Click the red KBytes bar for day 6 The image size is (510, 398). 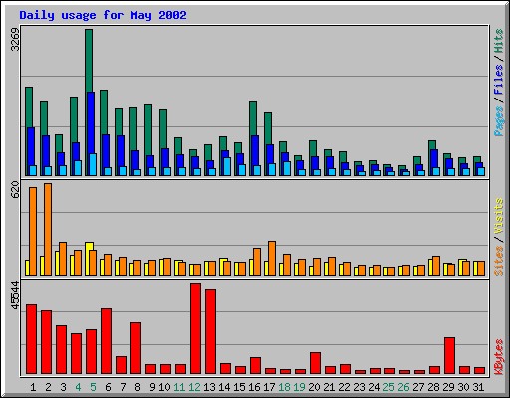click(x=107, y=341)
